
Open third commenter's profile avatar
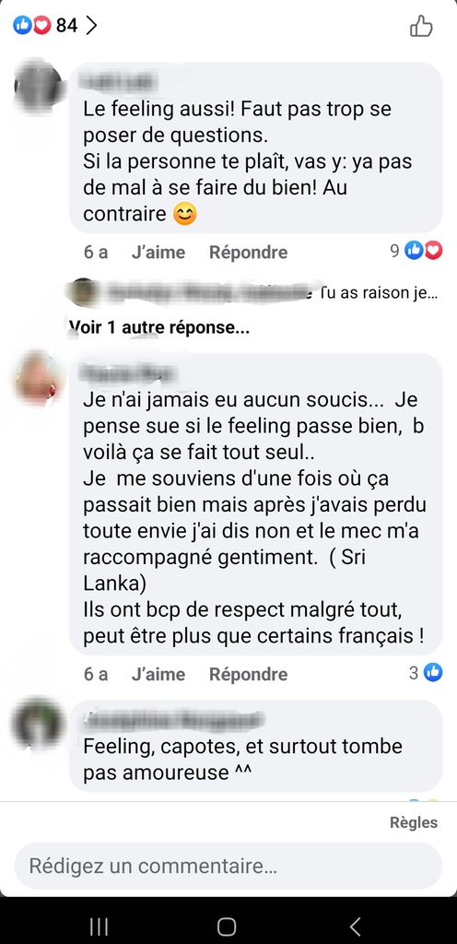click(x=37, y=723)
